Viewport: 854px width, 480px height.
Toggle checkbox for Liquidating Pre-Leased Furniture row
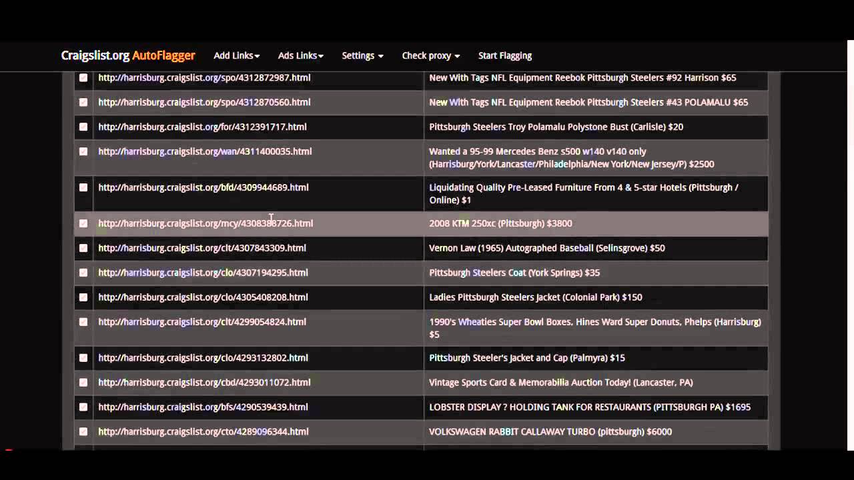coord(83,188)
